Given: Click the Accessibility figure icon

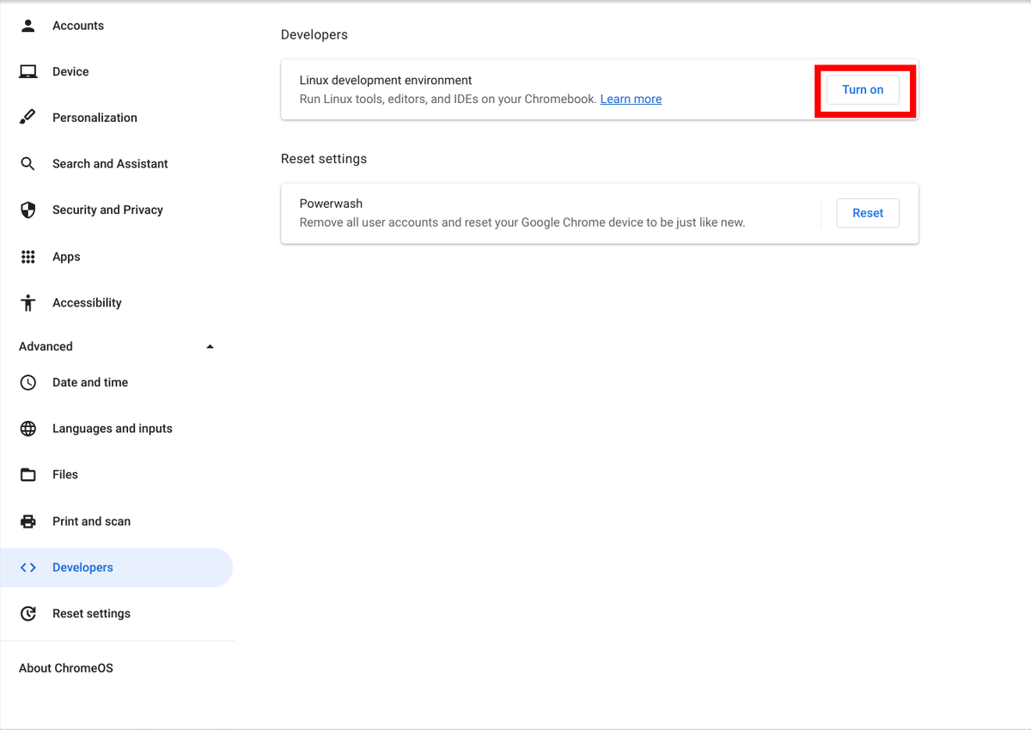Looking at the screenshot, I should click(x=27, y=302).
